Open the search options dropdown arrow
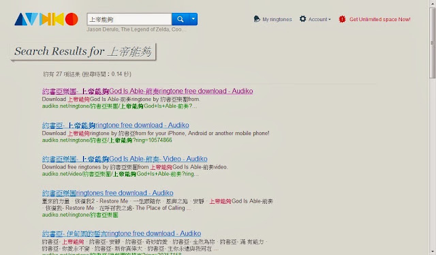 (x=193, y=19)
